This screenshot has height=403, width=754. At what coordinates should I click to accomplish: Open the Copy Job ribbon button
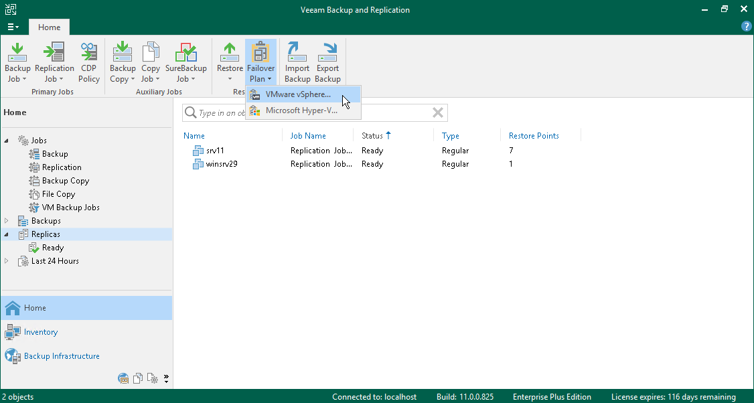[151, 62]
